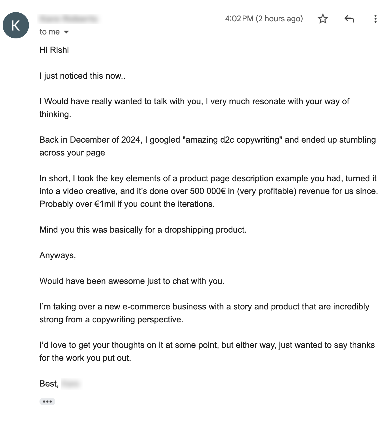This screenshot has width=390, height=421.
Task: Show trimmed content via the ellipsis button
Action: click(47, 402)
